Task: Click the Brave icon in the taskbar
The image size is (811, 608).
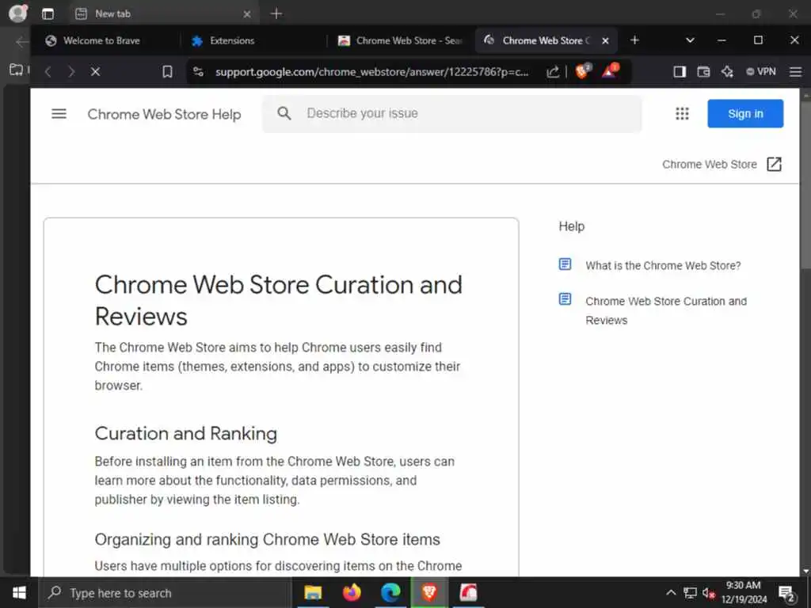Action: 429,592
